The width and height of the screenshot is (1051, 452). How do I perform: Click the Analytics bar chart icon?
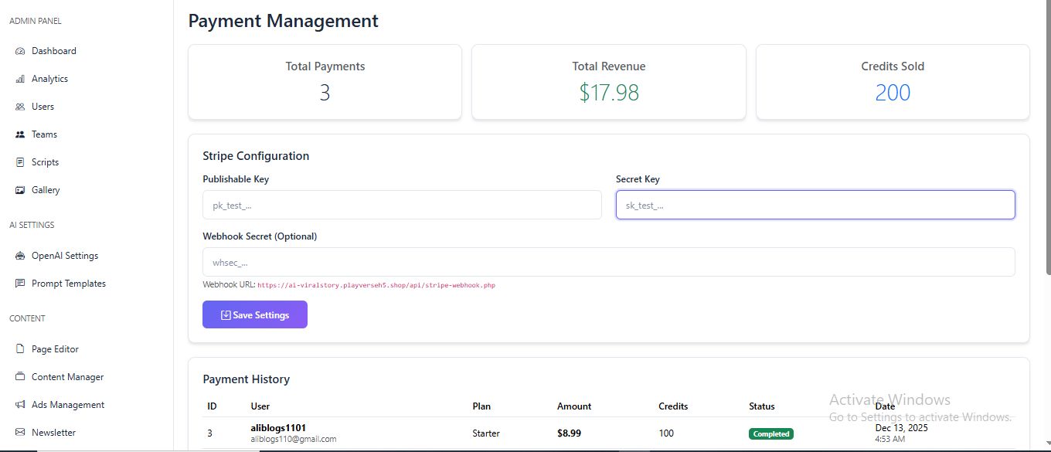(20, 79)
